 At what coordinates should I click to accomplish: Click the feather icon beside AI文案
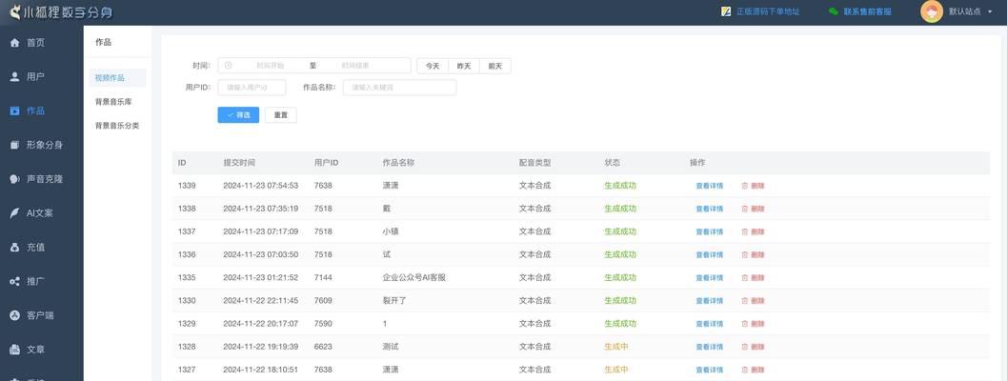(x=15, y=213)
